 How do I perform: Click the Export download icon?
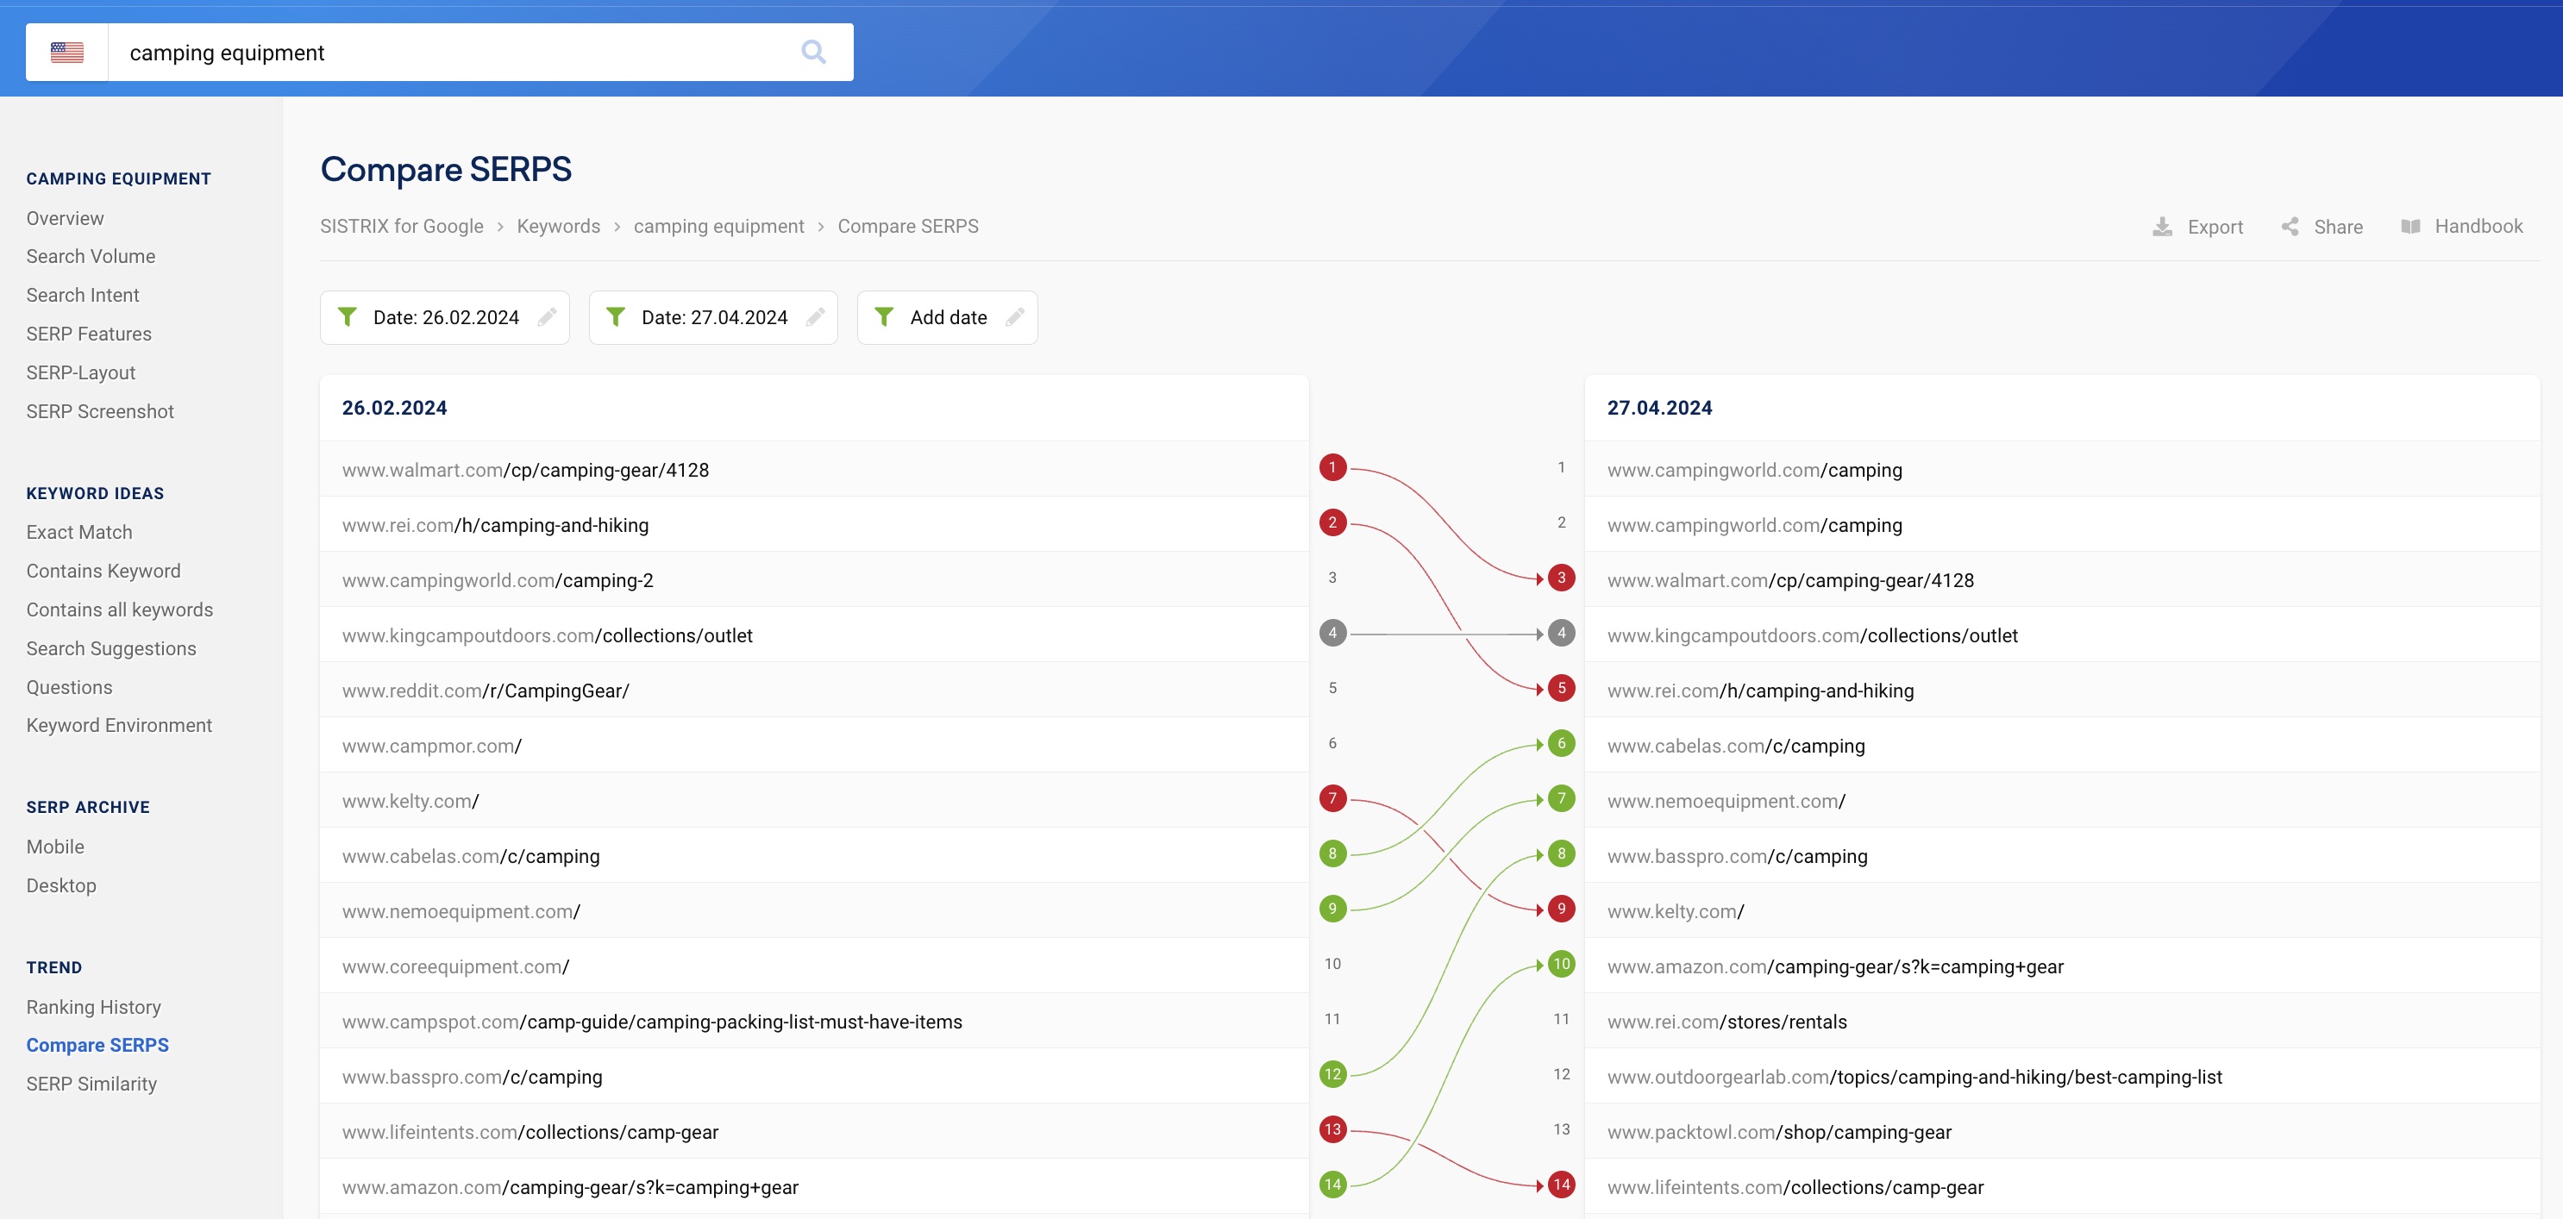coord(2162,227)
